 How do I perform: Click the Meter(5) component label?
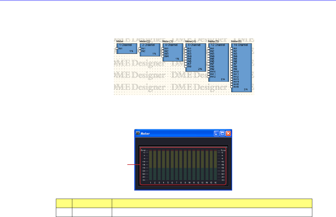coord(214,41)
